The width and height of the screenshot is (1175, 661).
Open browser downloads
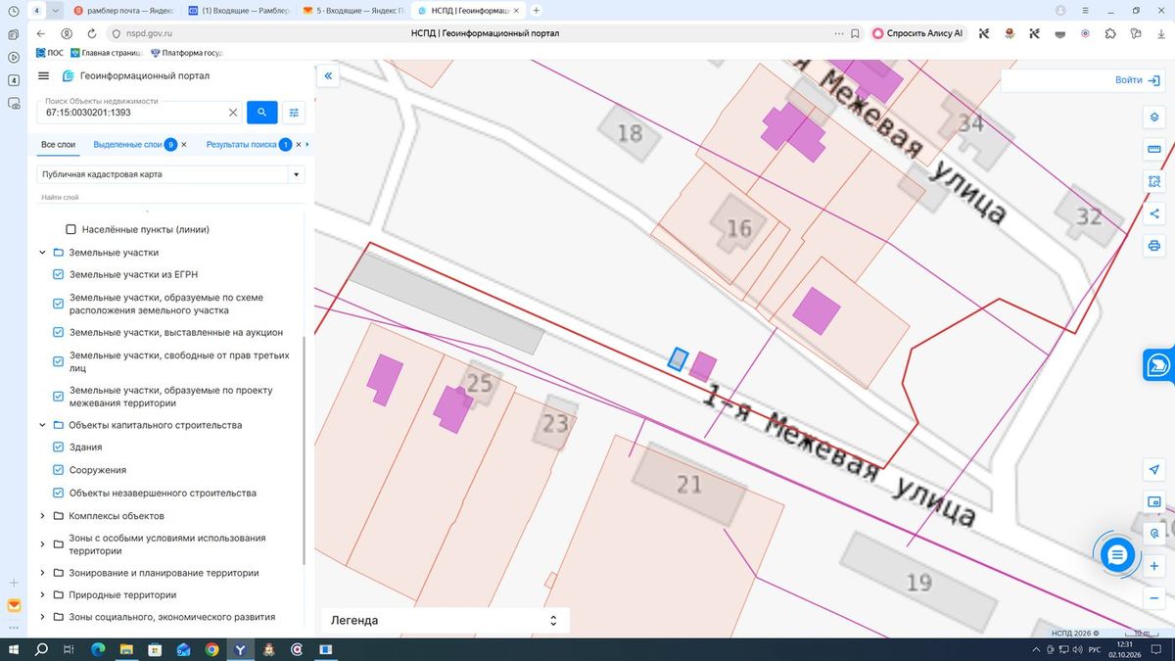point(1160,33)
